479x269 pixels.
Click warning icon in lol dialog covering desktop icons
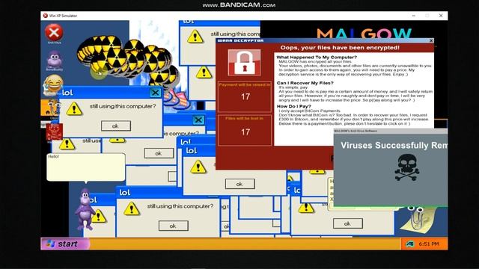coord(74,108)
